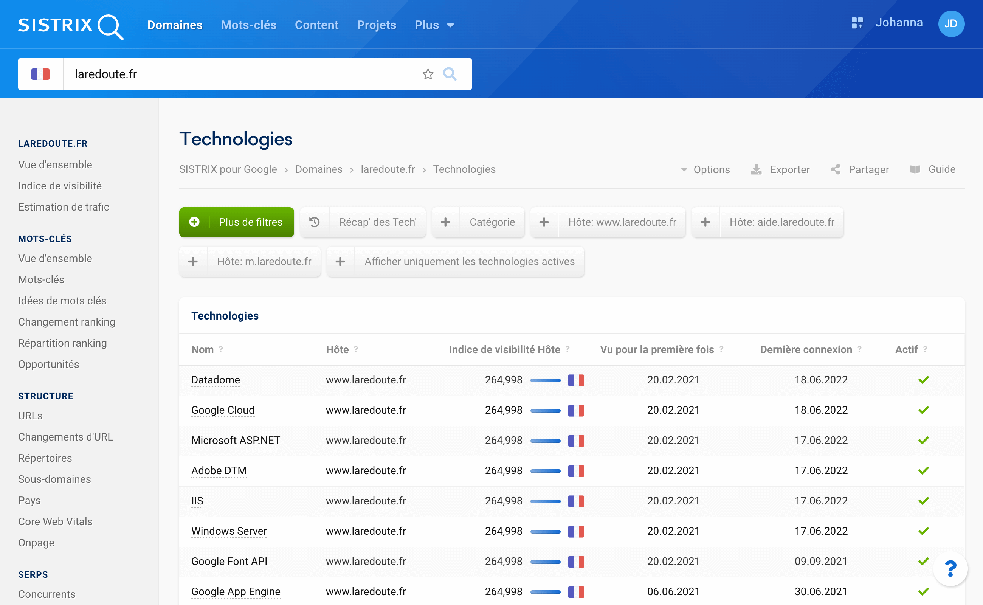This screenshot has width=983, height=605.
Task: Click the French flag in the Datadome row
Action: (x=576, y=380)
